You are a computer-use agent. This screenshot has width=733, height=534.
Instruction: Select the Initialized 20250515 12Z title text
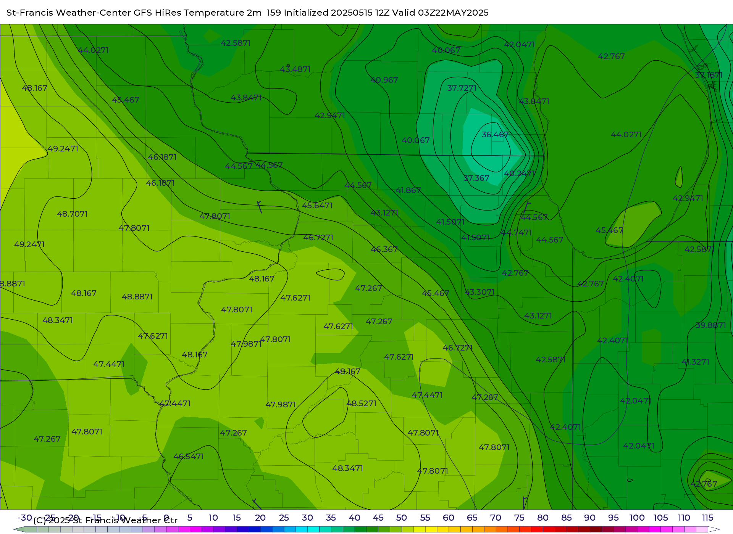point(336,13)
